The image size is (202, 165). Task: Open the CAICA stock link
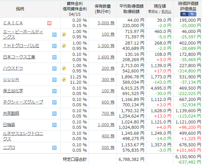click(x=13, y=23)
